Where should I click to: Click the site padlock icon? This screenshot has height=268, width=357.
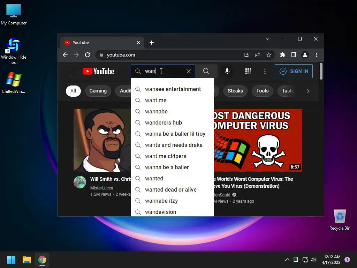pos(101,55)
